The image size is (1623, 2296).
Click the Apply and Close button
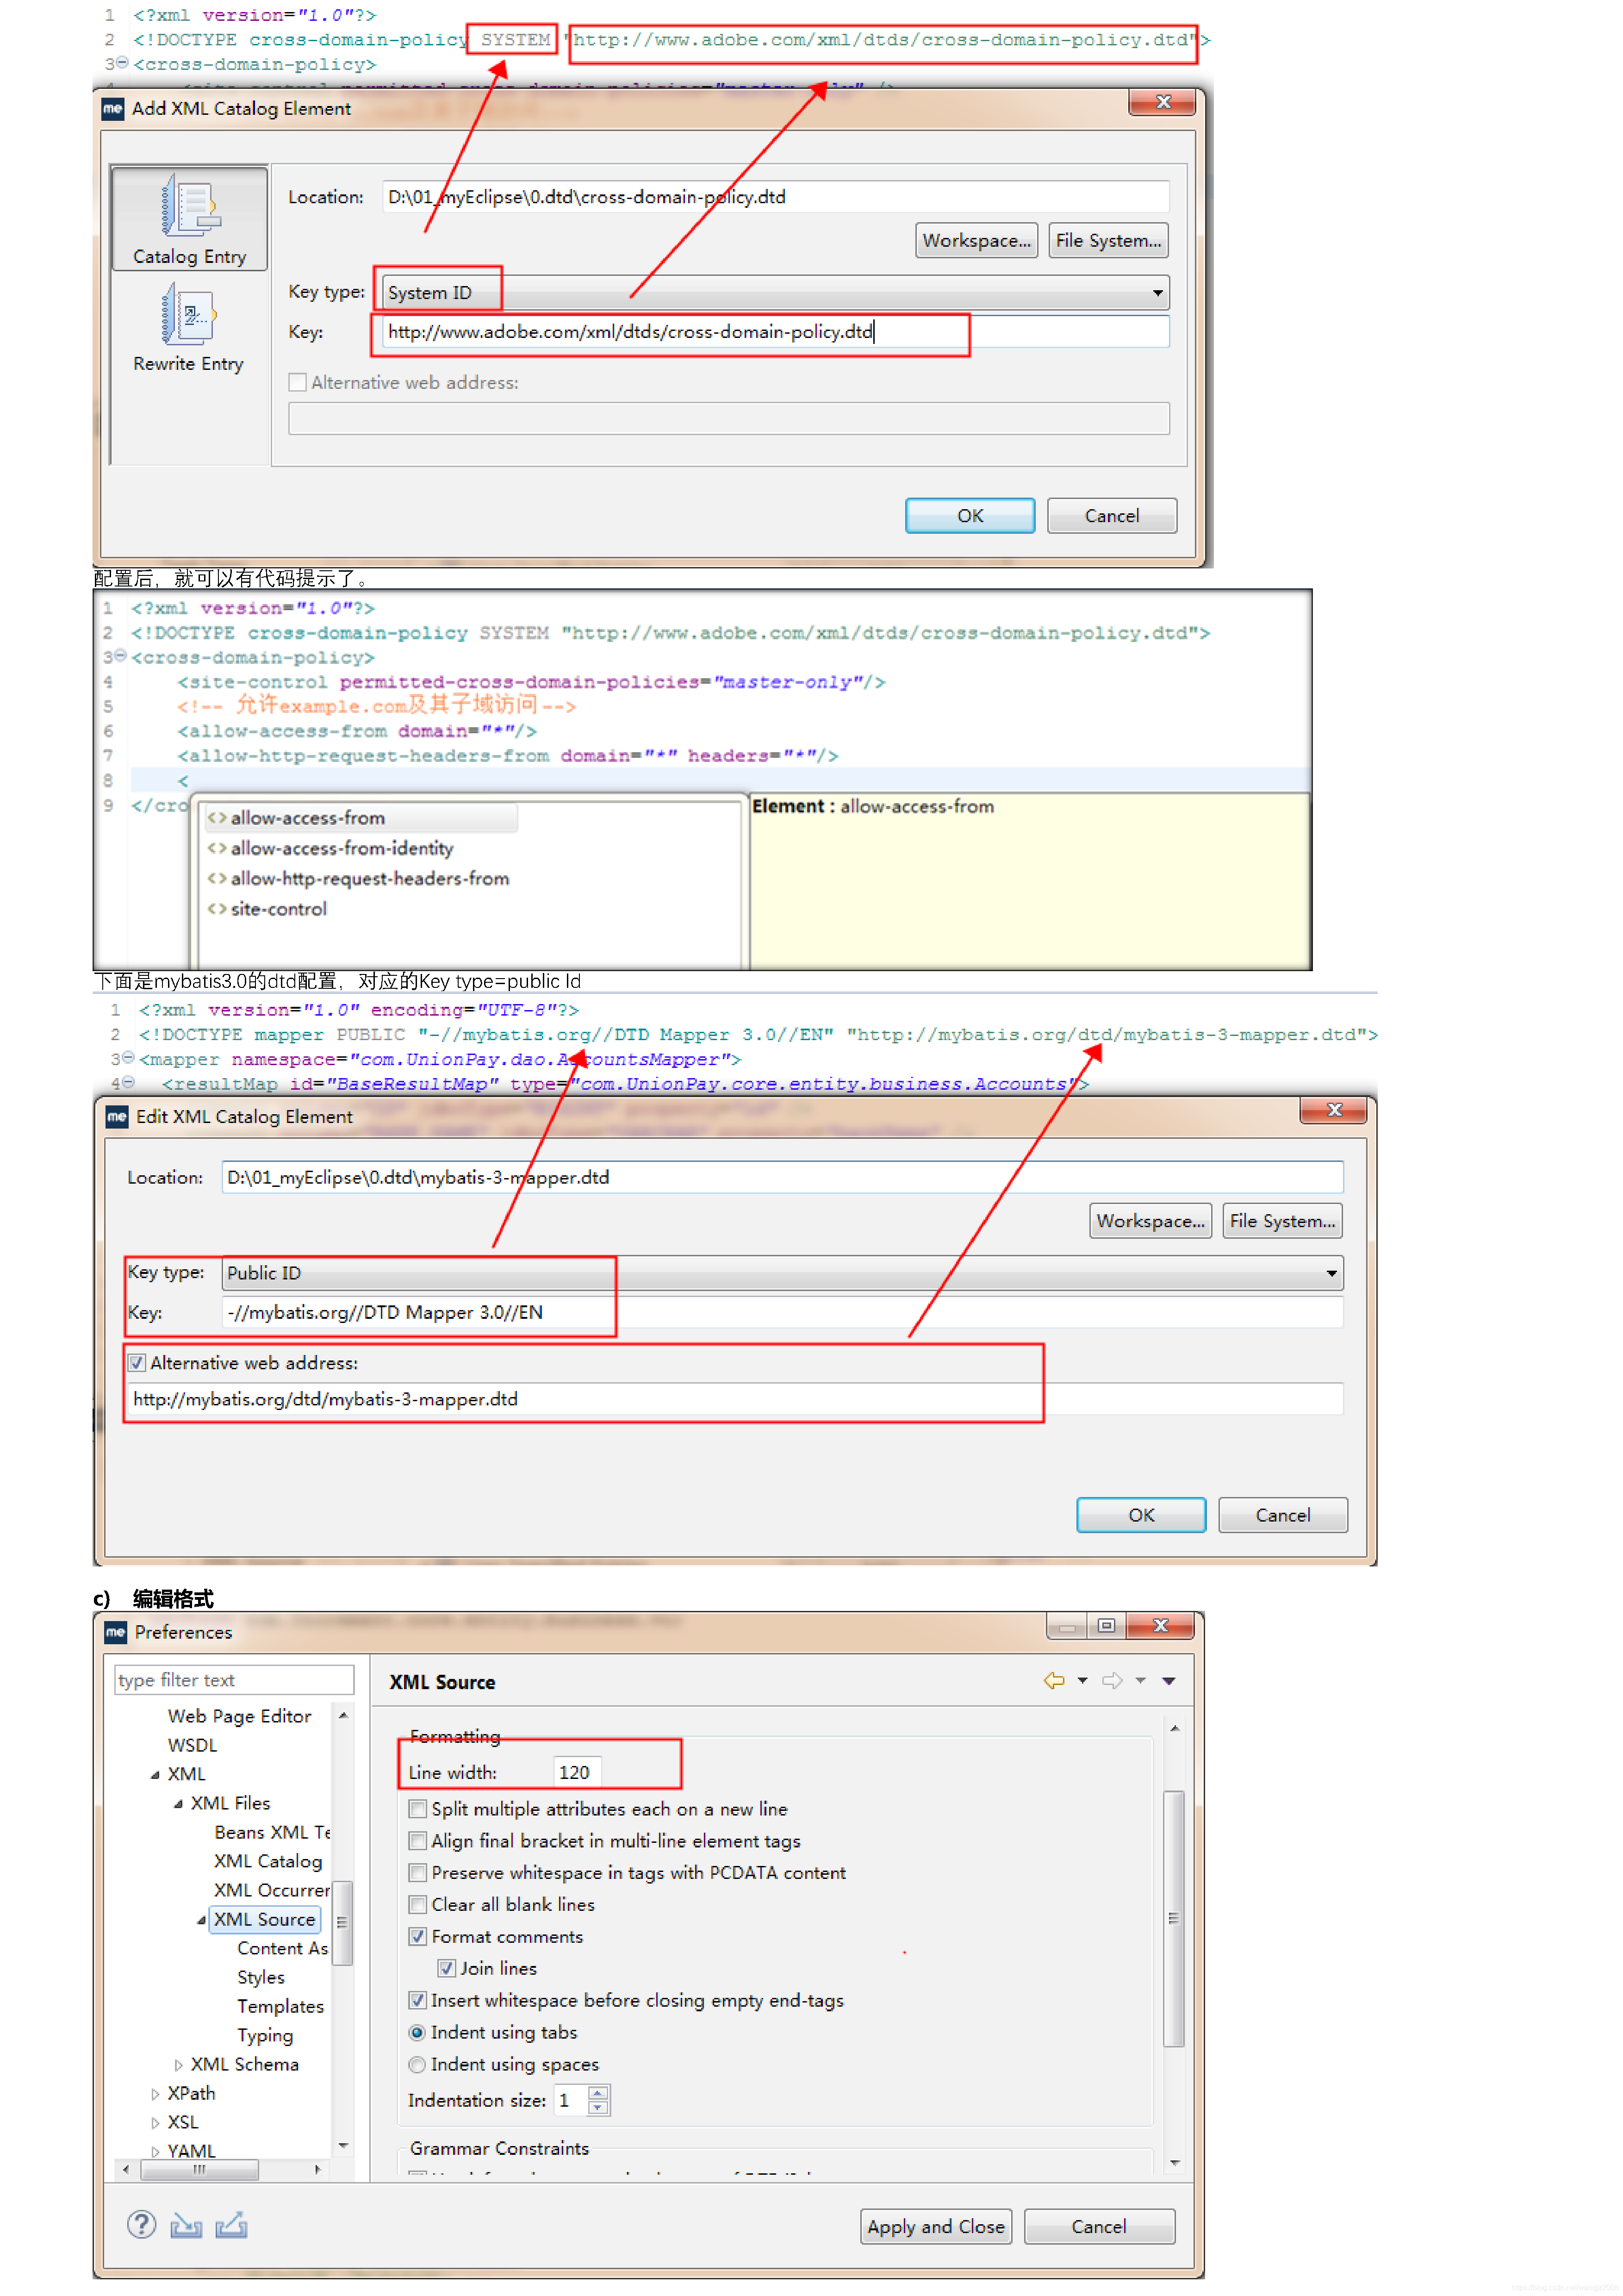pyautogui.click(x=935, y=2227)
